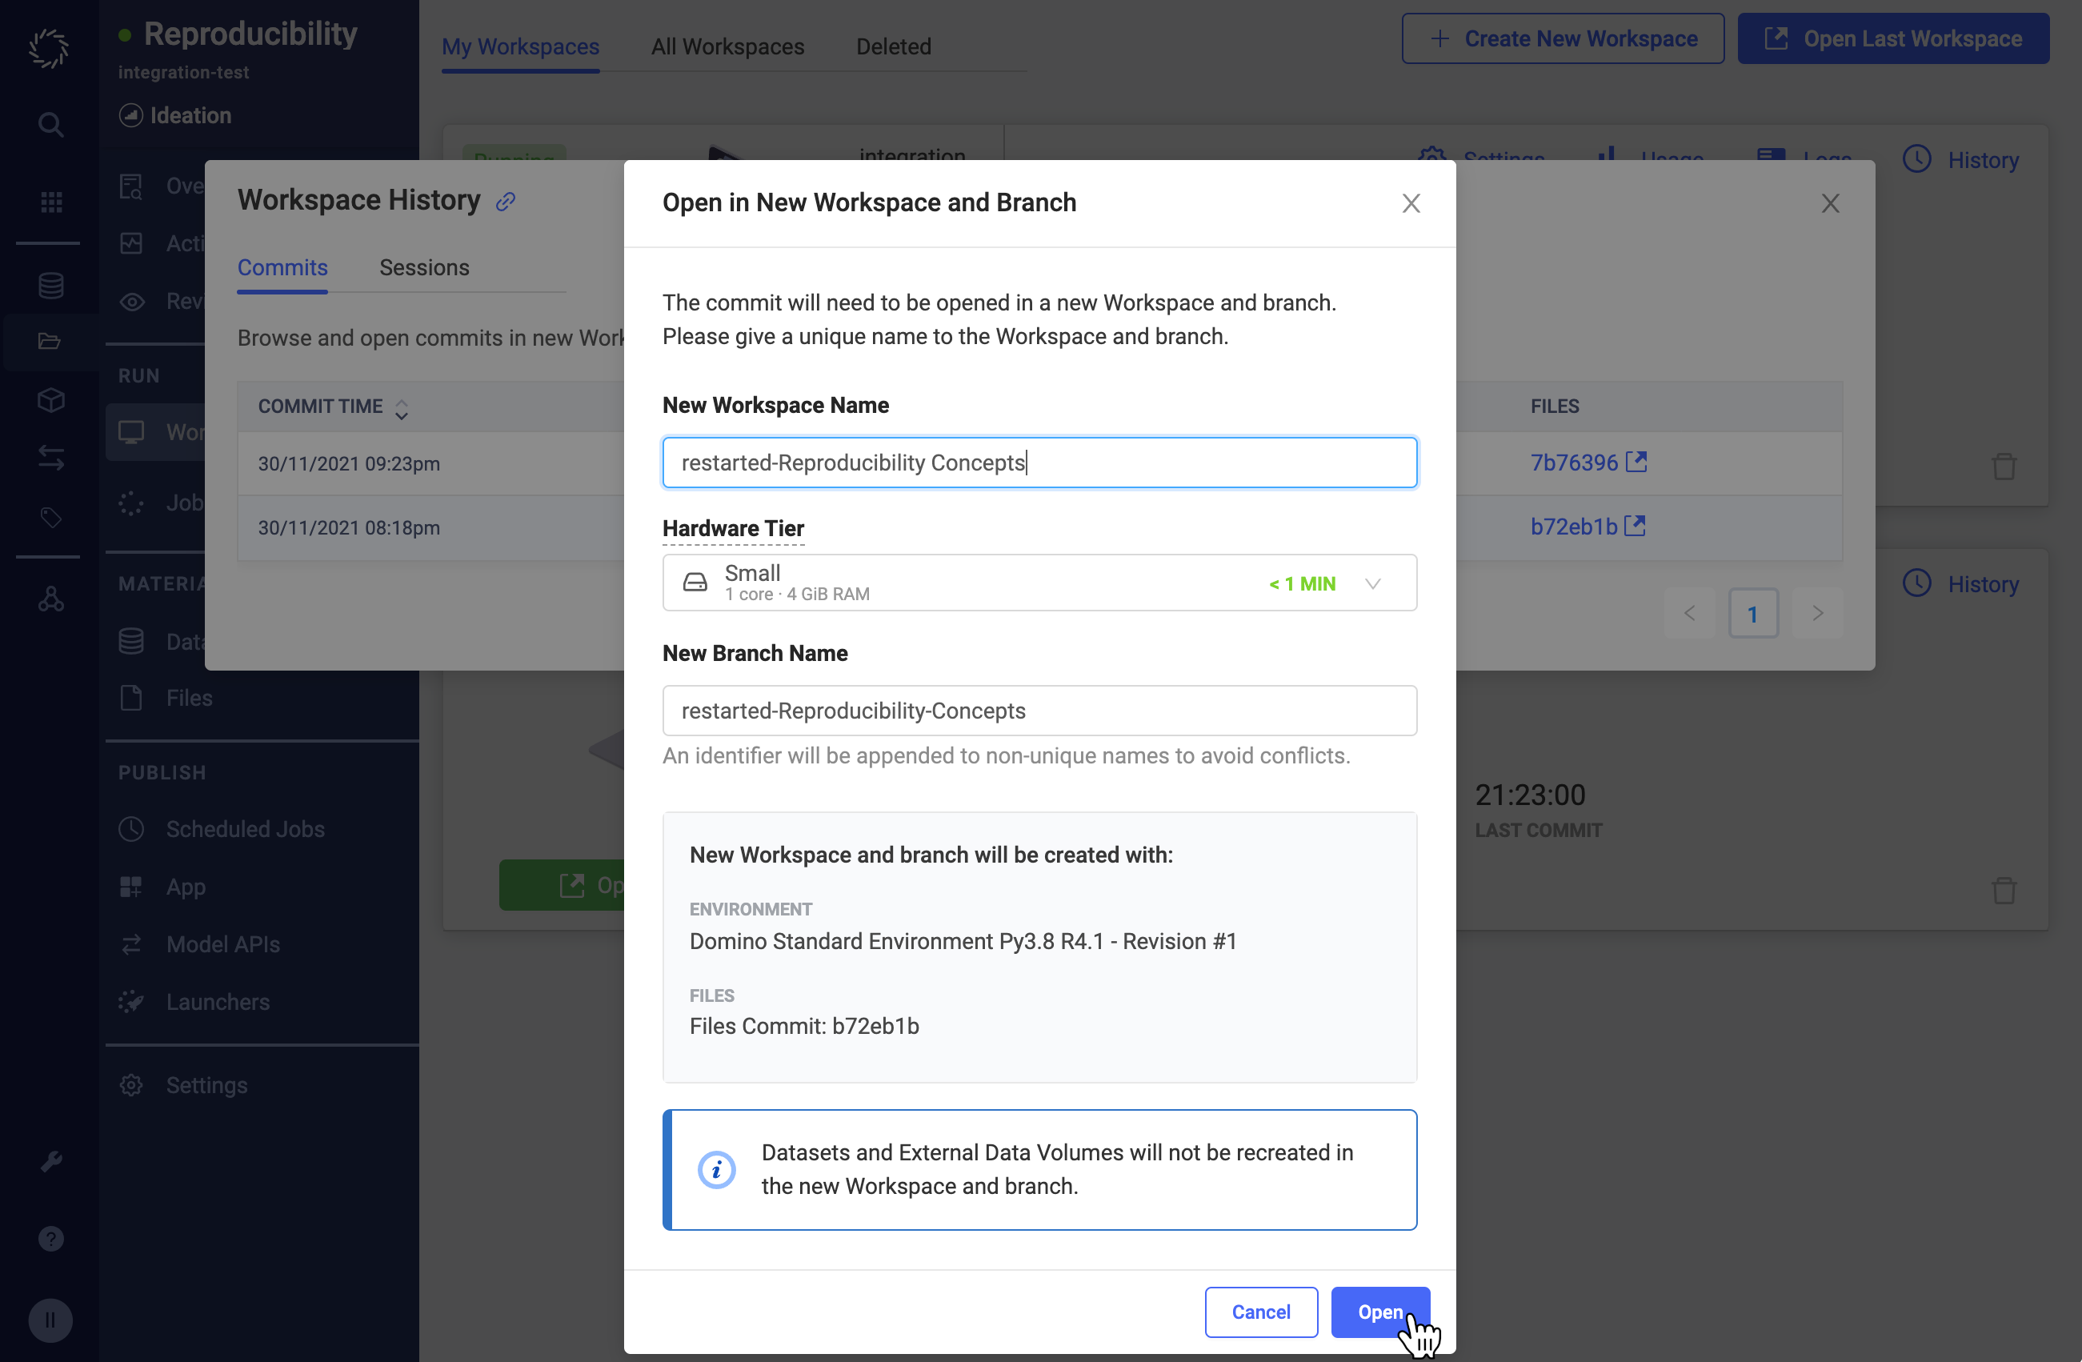Viewport: 2082px width, 1362px height.
Task: Focus the New Workspace Name input
Action: click(x=1039, y=462)
